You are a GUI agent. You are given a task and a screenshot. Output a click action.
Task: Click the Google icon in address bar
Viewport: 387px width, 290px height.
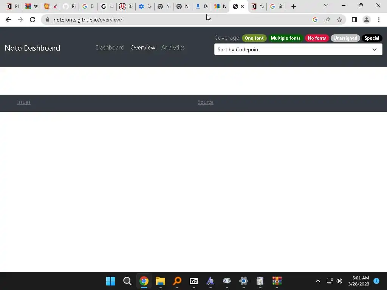[x=315, y=20]
